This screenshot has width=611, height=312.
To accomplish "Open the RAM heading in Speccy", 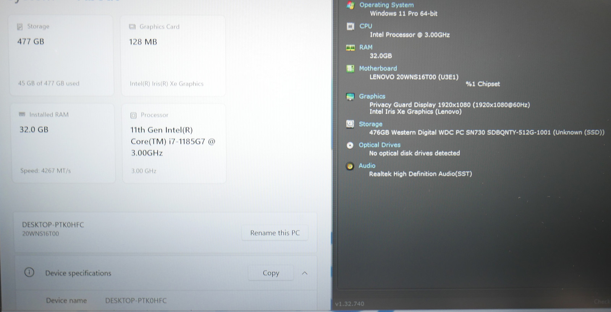I will 365,47.
